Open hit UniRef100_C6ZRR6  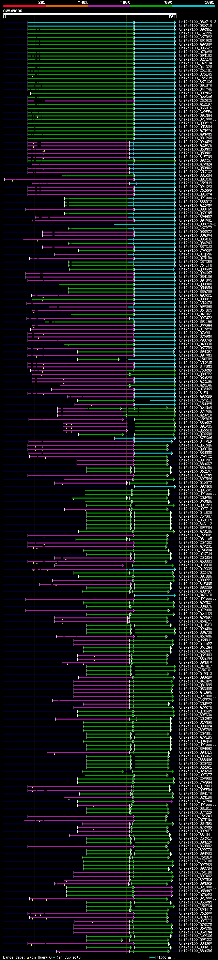pos(196,33)
